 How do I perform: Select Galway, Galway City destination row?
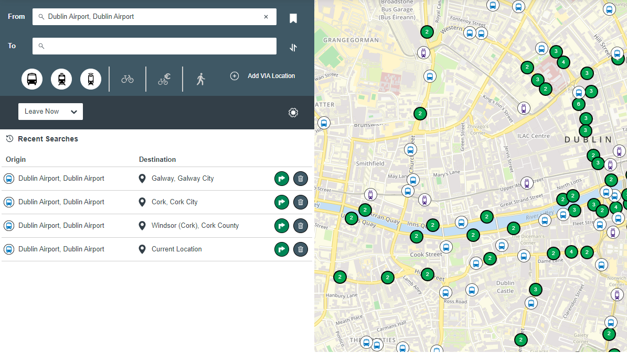tap(183, 179)
